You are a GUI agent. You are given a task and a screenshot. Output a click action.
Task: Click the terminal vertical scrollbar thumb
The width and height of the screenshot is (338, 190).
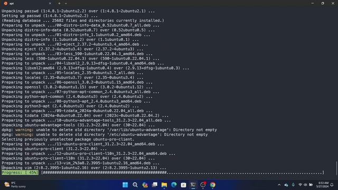coord(336,168)
